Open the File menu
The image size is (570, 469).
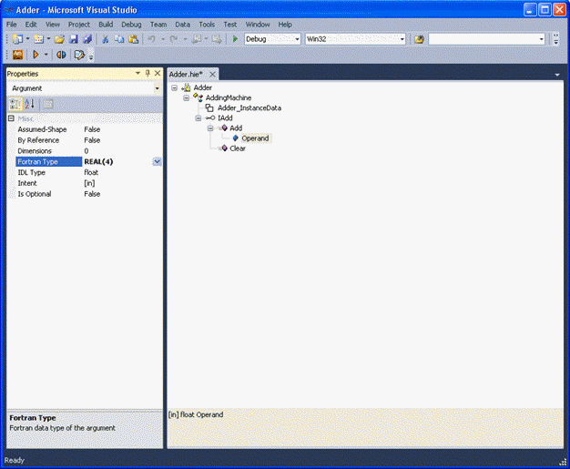pyautogui.click(x=12, y=25)
